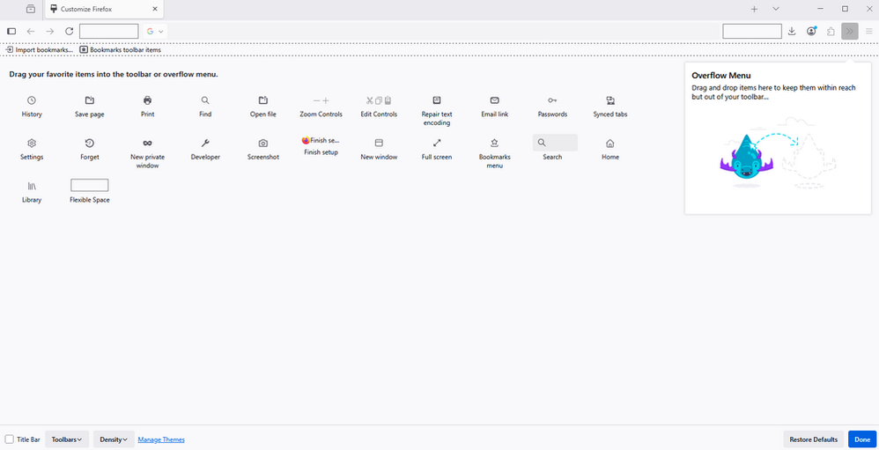Enable the Title Bar checkbox

pyautogui.click(x=10, y=439)
